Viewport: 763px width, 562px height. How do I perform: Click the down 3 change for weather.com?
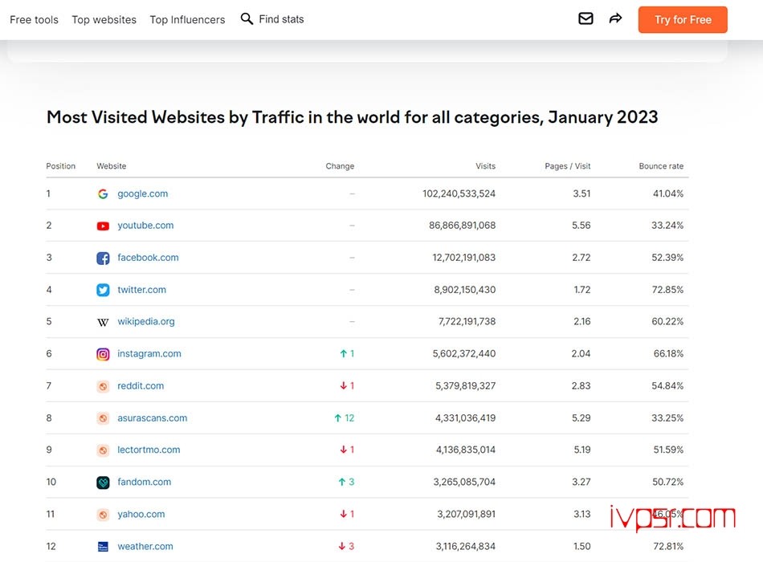point(346,546)
